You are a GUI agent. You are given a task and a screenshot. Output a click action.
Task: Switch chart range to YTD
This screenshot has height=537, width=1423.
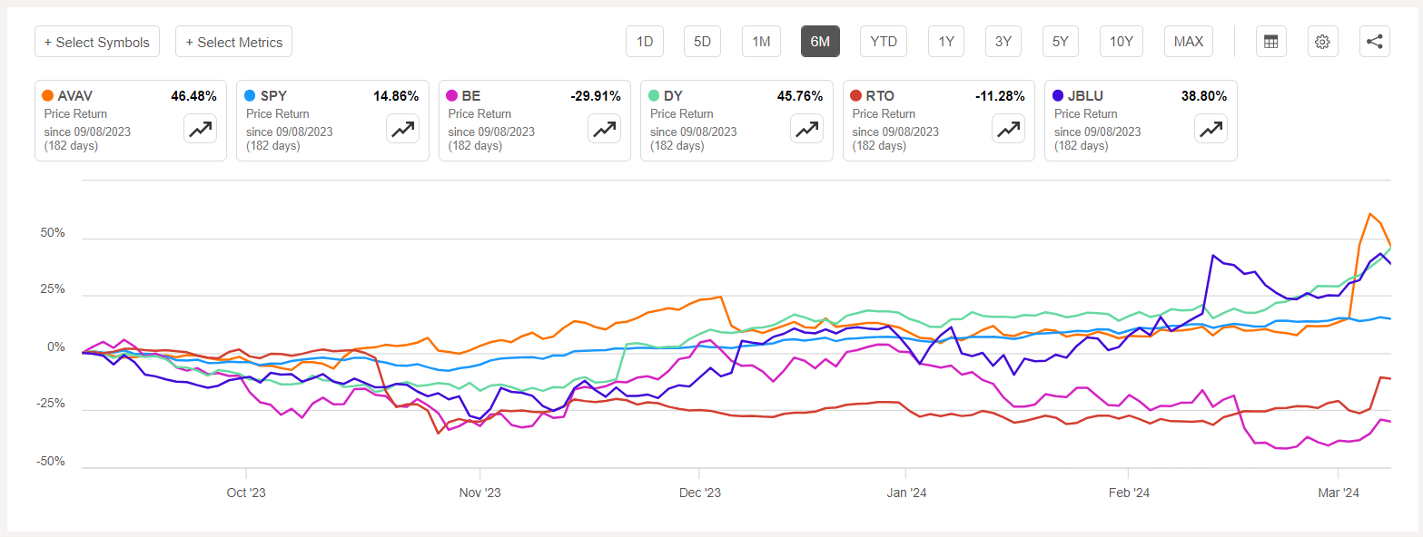coord(884,42)
